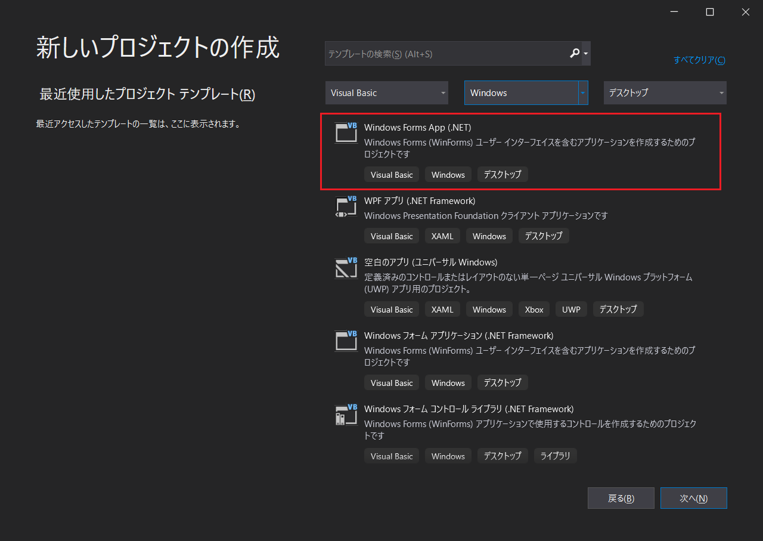This screenshot has width=763, height=541.
Task: Select the WPF アプリ (.NET Framework) title
Action: 420,201
